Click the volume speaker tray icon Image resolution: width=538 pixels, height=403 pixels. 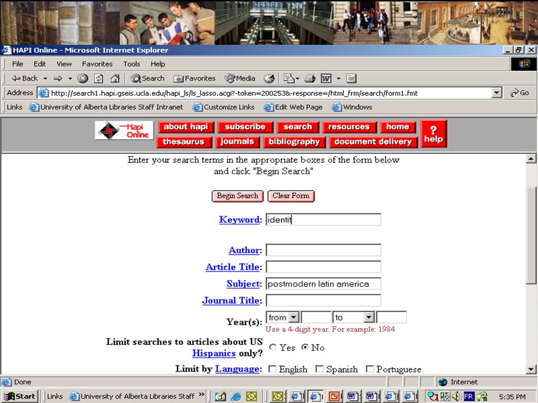click(x=455, y=396)
